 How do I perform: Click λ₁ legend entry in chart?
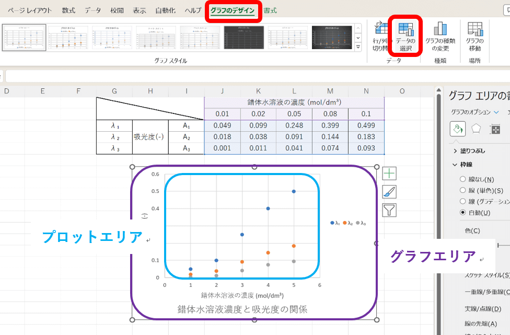335,223
